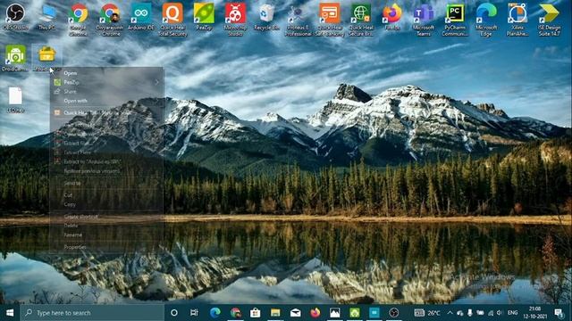Viewport: 572px width, 321px height.
Task: Select the This PC desktop icon
Action: pyautogui.click(x=47, y=17)
